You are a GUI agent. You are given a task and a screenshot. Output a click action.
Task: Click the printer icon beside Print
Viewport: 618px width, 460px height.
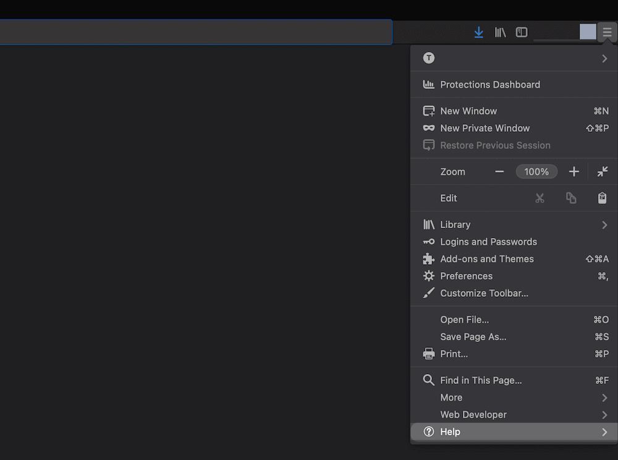click(428, 354)
